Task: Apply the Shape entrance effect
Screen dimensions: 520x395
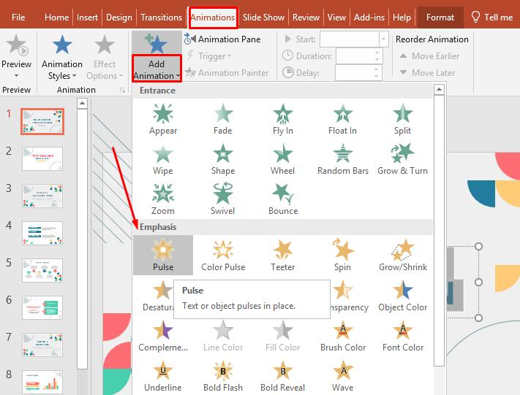Action: (x=222, y=159)
